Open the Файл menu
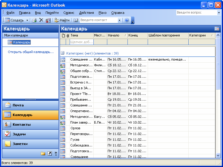The image size is (223, 167). tap(10, 13)
